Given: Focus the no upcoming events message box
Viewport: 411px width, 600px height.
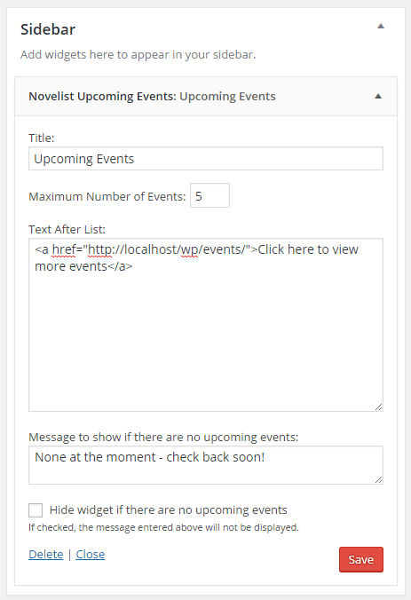Looking at the screenshot, I should tap(206, 465).
